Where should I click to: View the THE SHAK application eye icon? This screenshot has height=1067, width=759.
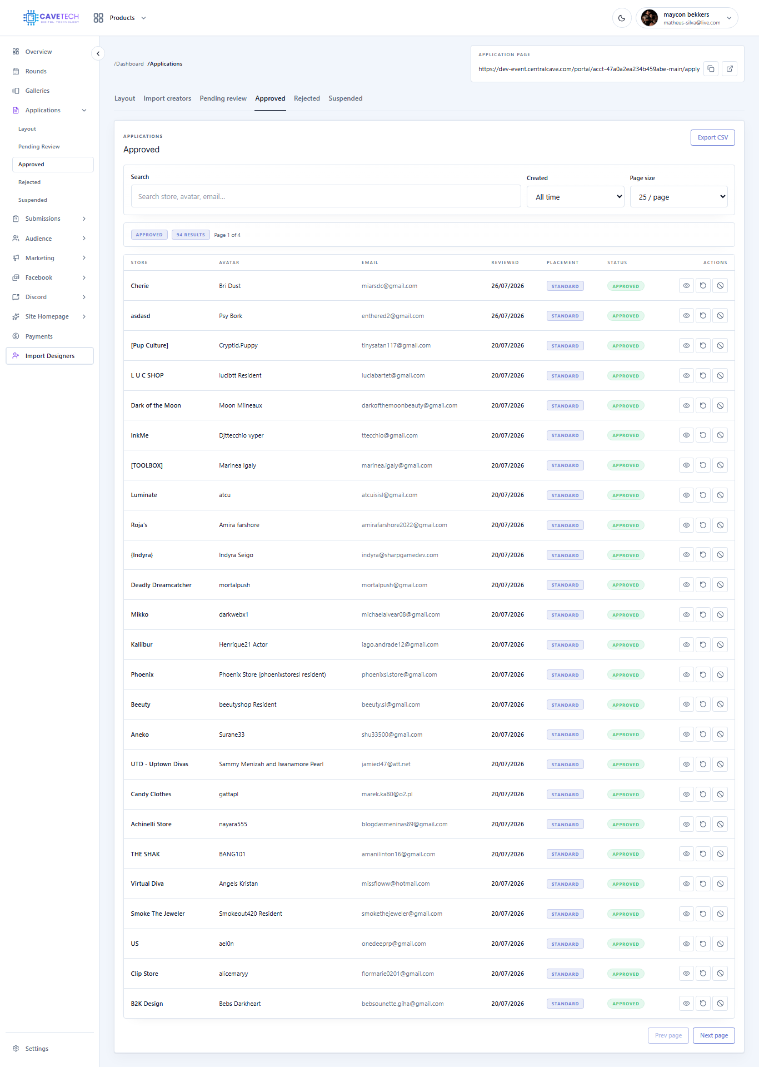pos(686,854)
